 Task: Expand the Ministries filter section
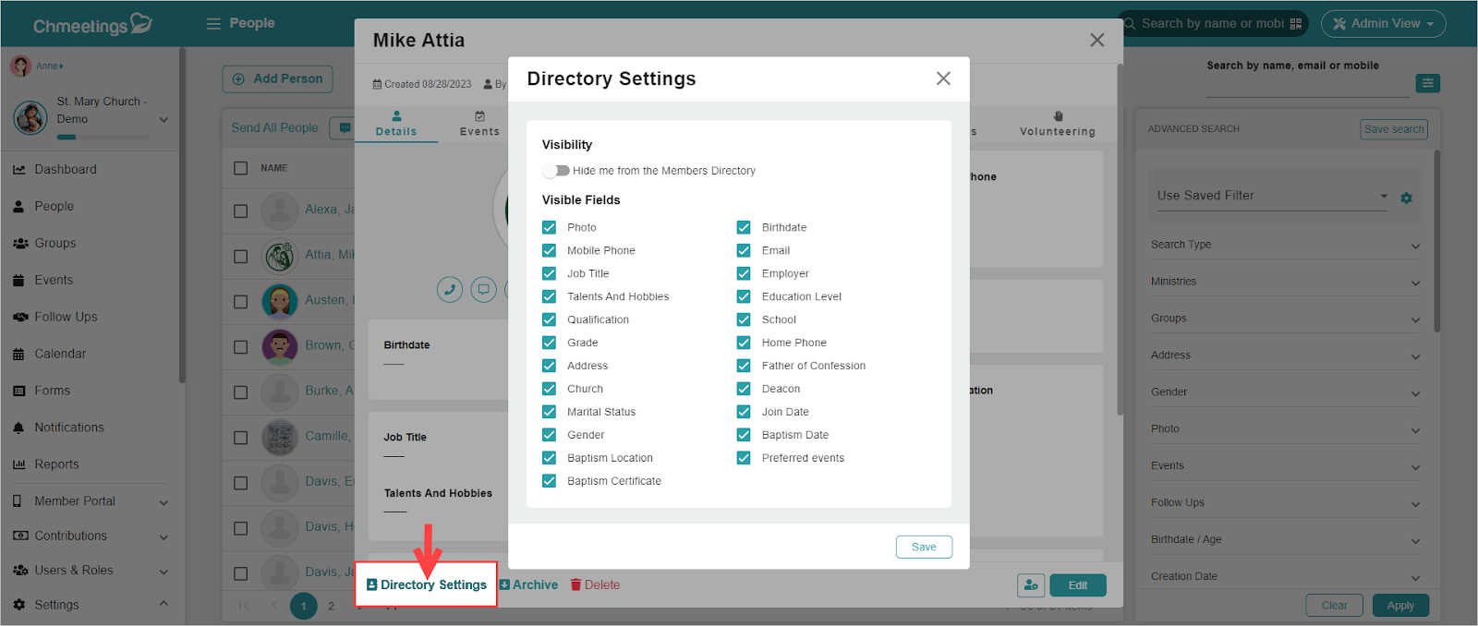pyautogui.click(x=1285, y=282)
